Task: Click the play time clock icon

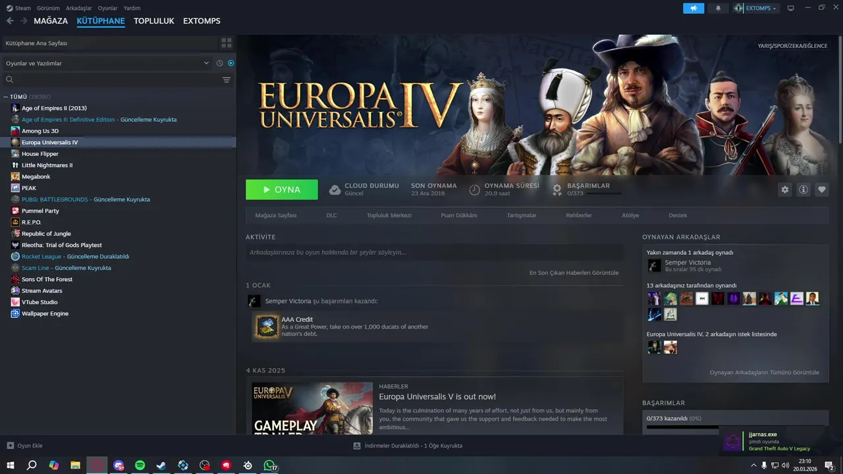Action: 474,190
